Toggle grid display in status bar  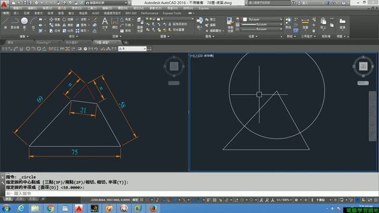142,200
